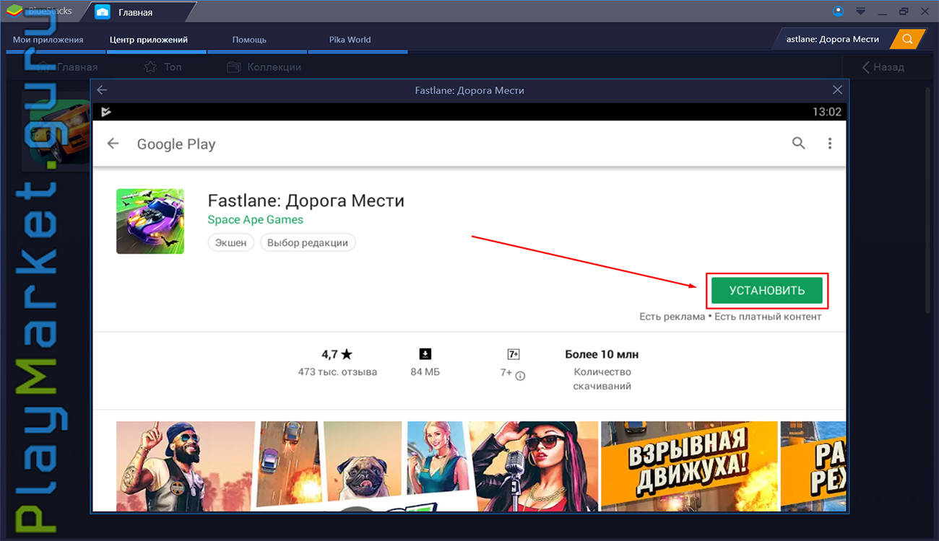Click the right-side vertical scrollbar
The height and width of the screenshot is (541, 939).
click(x=930, y=202)
